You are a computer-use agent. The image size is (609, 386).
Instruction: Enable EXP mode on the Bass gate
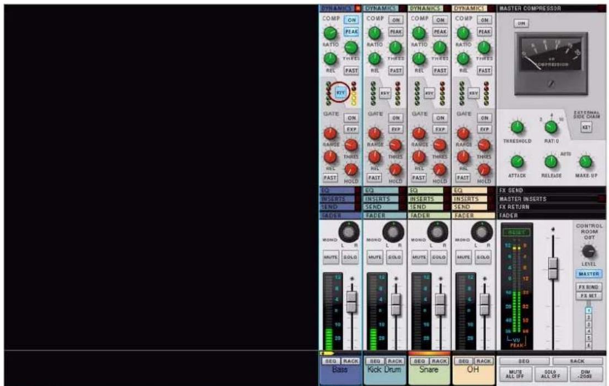[351, 129]
